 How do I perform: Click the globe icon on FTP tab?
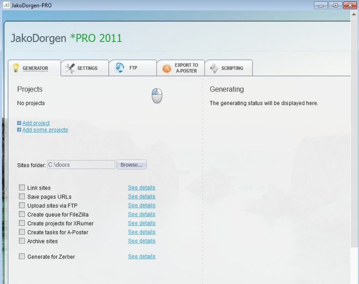point(119,68)
